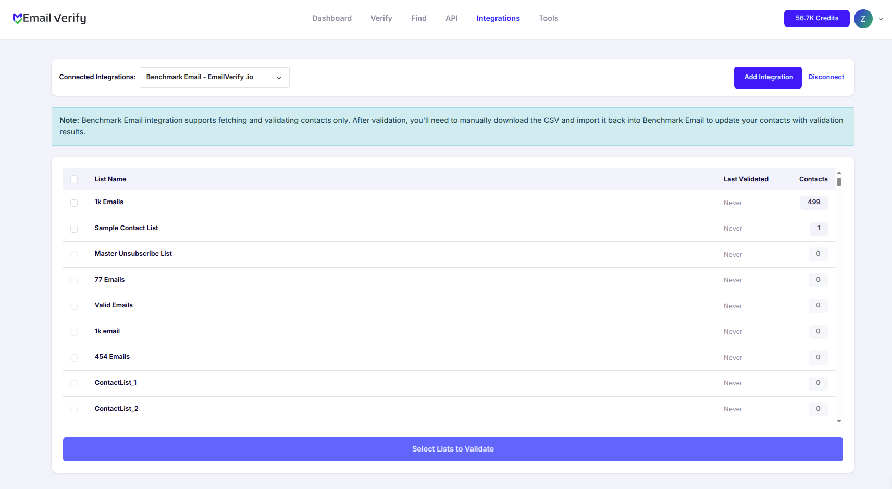Click the scrollbar up arrow
The height and width of the screenshot is (489, 892).
coord(839,172)
